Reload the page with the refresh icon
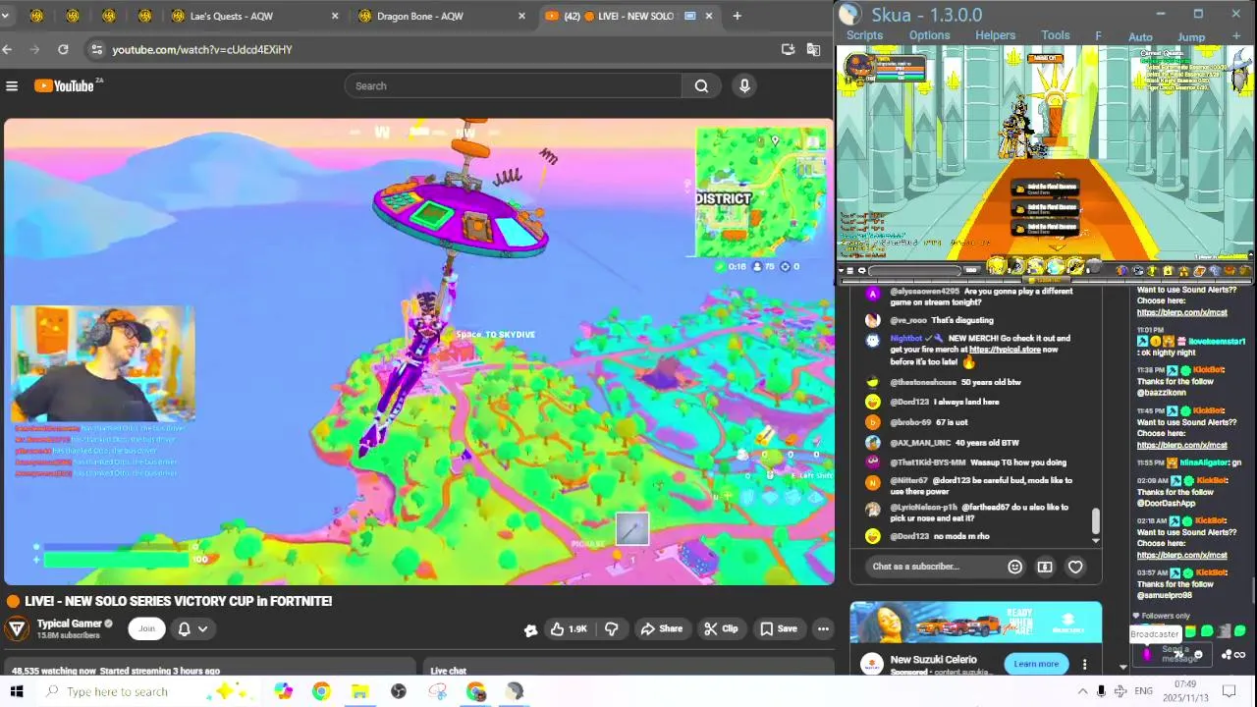 [63, 49]
